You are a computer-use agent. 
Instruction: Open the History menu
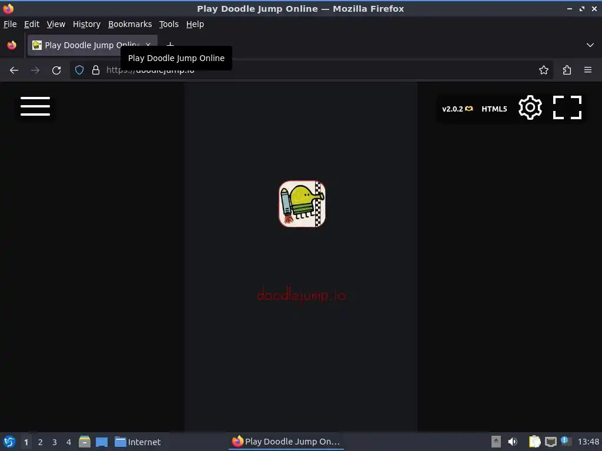pyautogui.click(x=86, y=24)
